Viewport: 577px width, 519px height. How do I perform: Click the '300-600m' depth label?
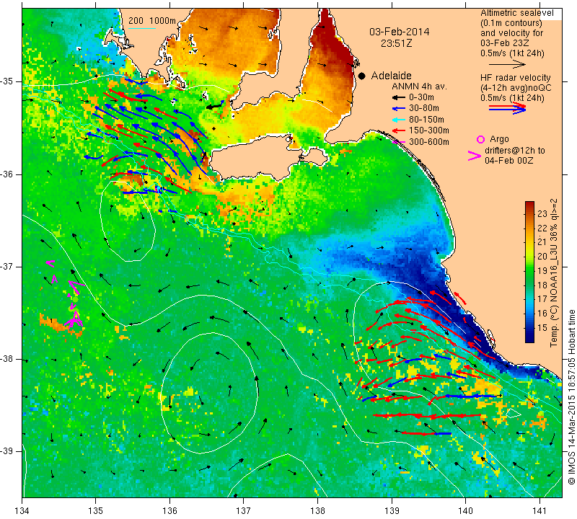tap(429, 142)
